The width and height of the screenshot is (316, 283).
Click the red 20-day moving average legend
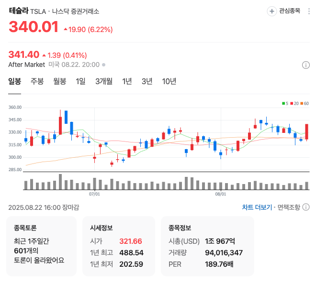click(294, 103)
